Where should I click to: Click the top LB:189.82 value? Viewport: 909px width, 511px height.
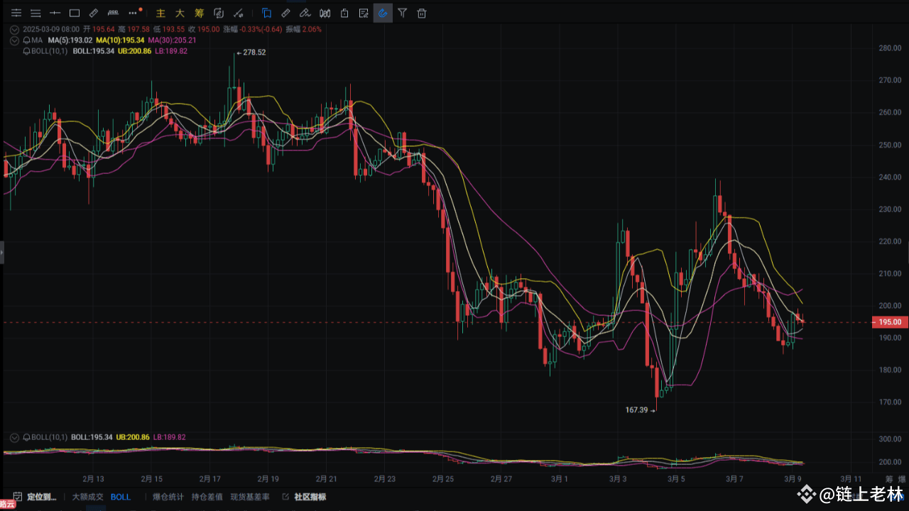click(171, 52)
